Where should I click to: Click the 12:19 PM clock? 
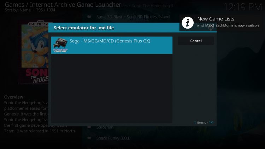pyautogui.click(x=243, y=7)
